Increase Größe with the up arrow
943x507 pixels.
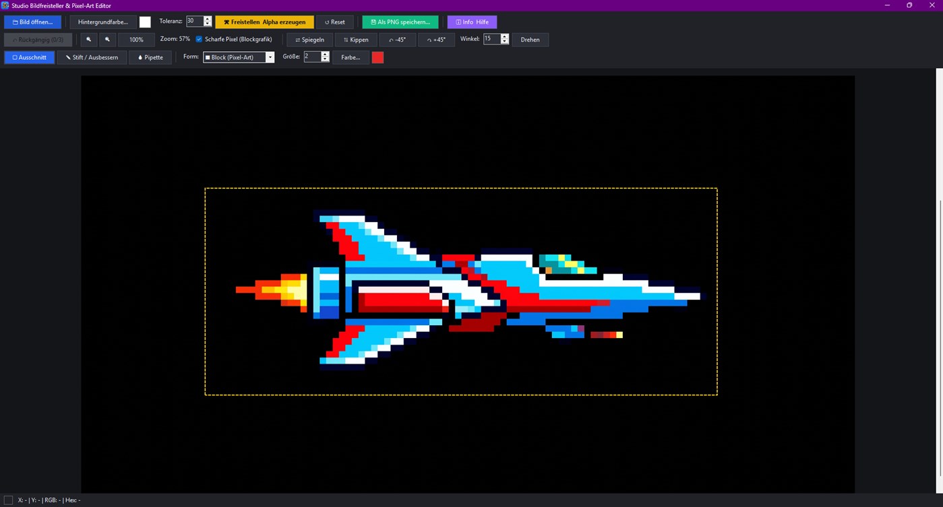click(x=325, y=54)
